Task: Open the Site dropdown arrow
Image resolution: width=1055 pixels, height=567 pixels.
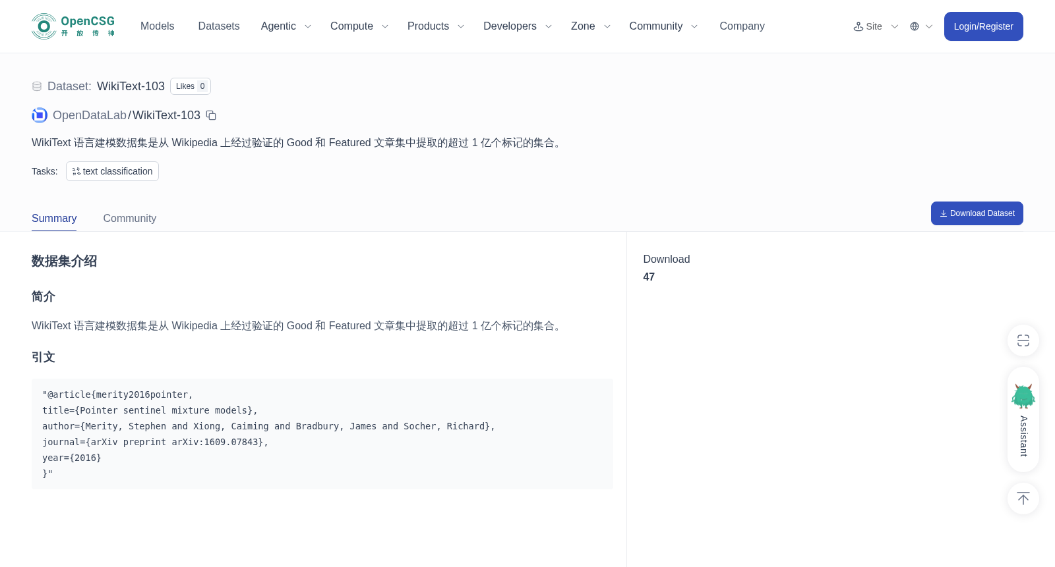Action: [895, 26]
